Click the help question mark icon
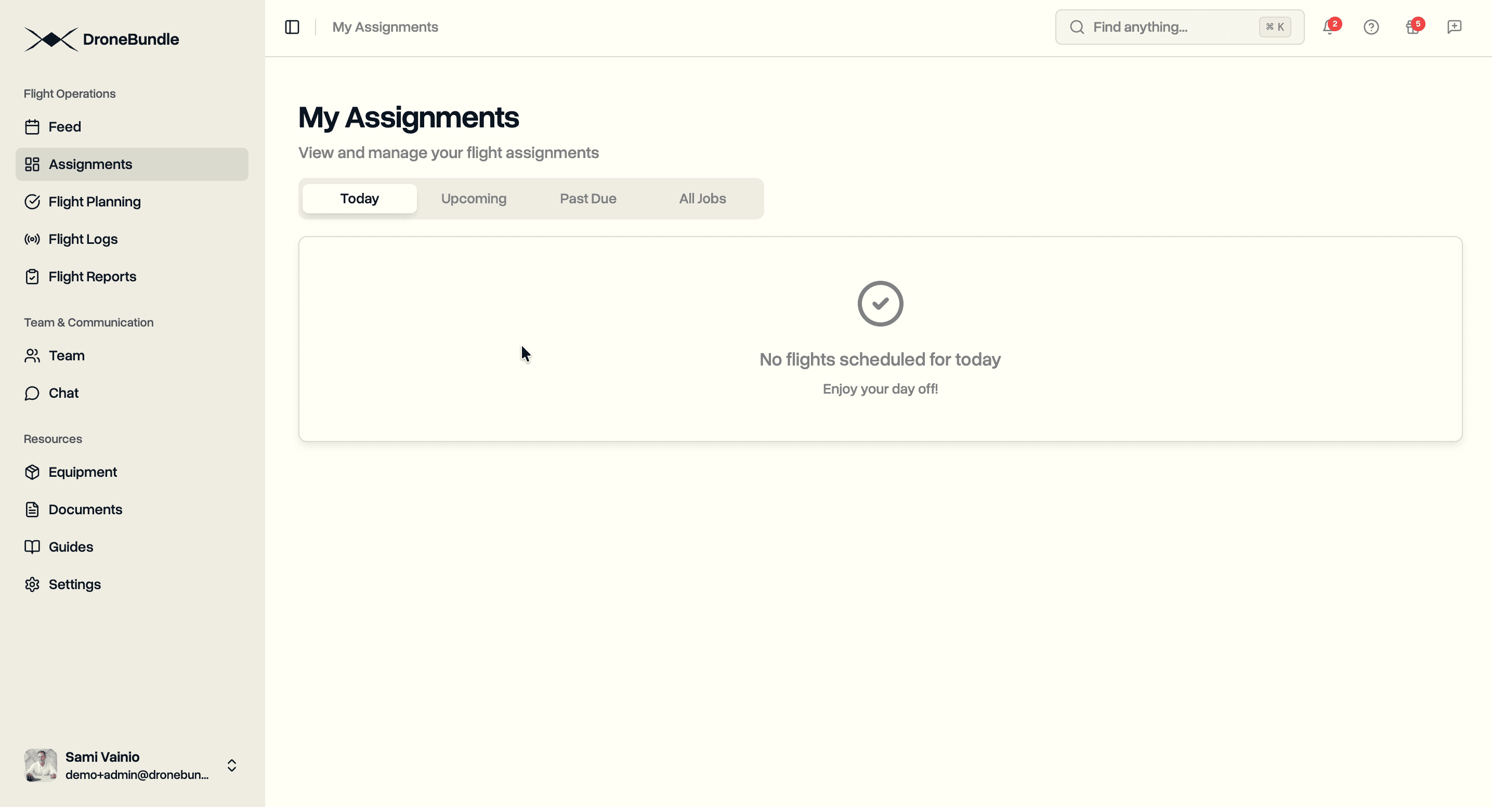 (x=1371, y=27)
